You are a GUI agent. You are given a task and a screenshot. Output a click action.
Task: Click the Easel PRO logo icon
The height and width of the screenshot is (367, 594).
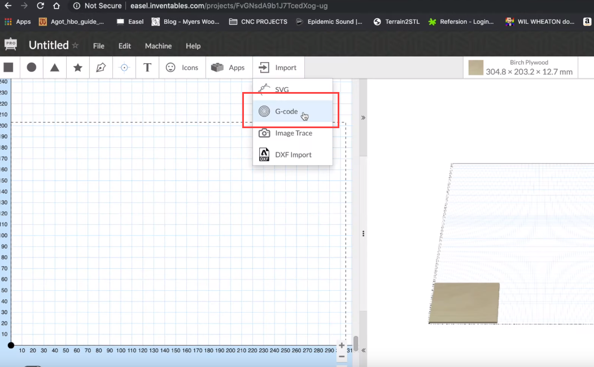pos(11,44)
